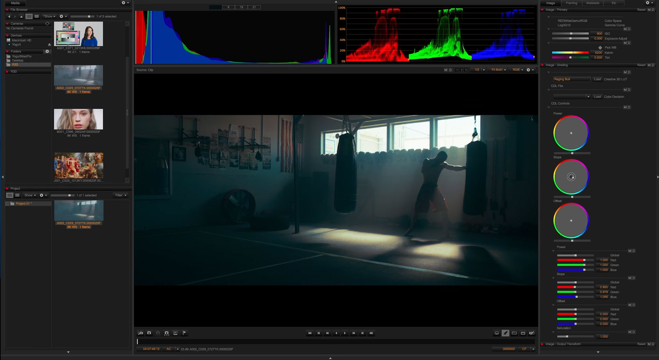Open the File Browser Show dropdown
Viewport: 659px width, 360px height.
[x=49, y=16]
